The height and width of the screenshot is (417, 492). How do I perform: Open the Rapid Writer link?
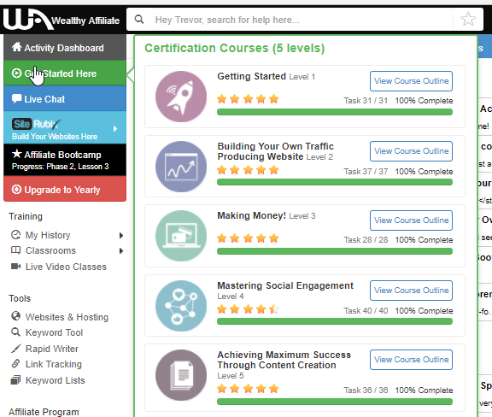coord(52,349)
